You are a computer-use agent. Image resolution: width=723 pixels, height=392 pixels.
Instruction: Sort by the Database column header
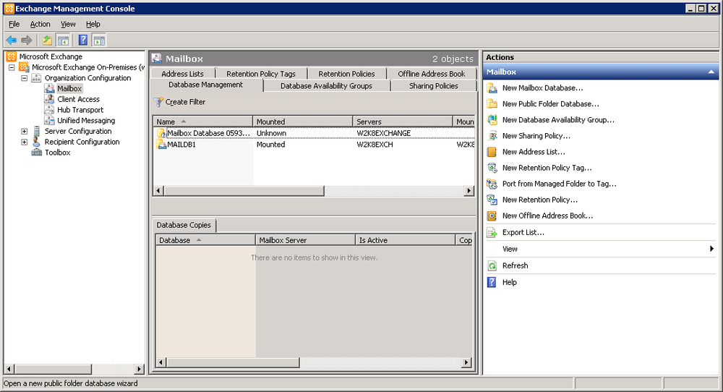(205, 240)
